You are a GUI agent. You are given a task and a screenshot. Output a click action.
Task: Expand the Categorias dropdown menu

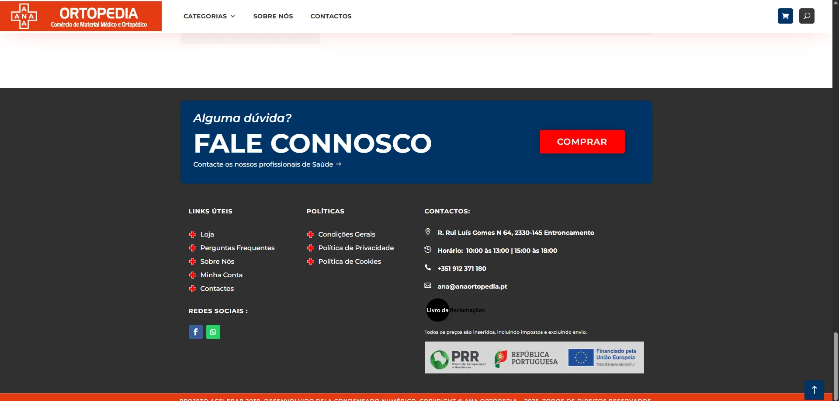(209, 16)
